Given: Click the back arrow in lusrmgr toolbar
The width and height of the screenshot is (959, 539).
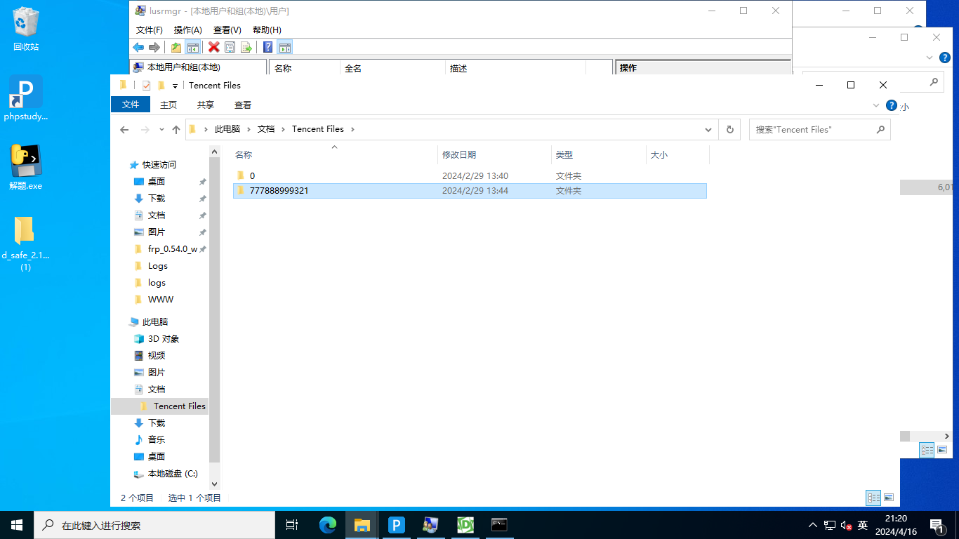Looking at the screenshot, I should tap(138, 47).
